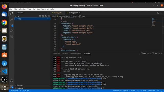
Task: Open the Terminal menu
Action: pyautogui.click(x=45, y=9)
